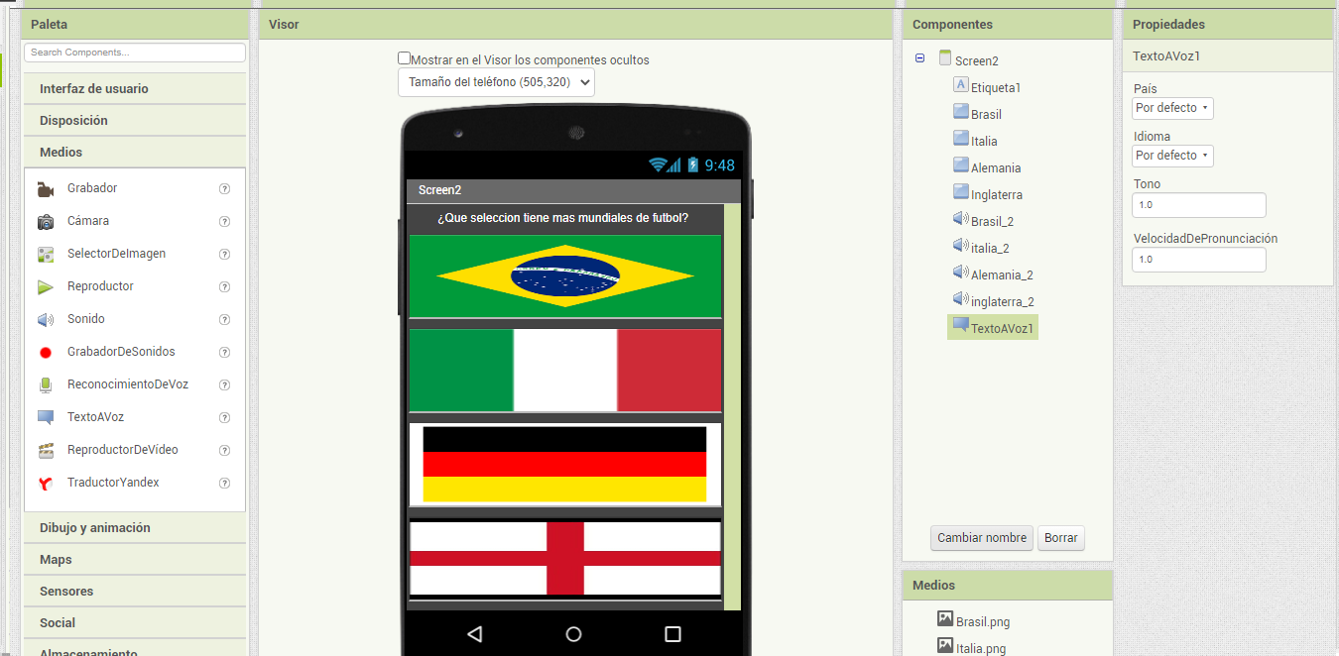
Task: Click the phone's recent apps square icon
Action: coord(672,634)
